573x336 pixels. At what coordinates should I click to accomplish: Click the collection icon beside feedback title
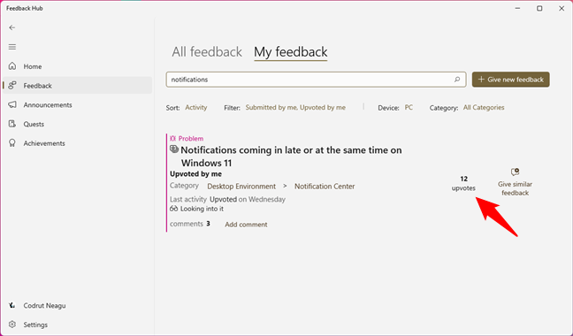click(x=174, y=149)
